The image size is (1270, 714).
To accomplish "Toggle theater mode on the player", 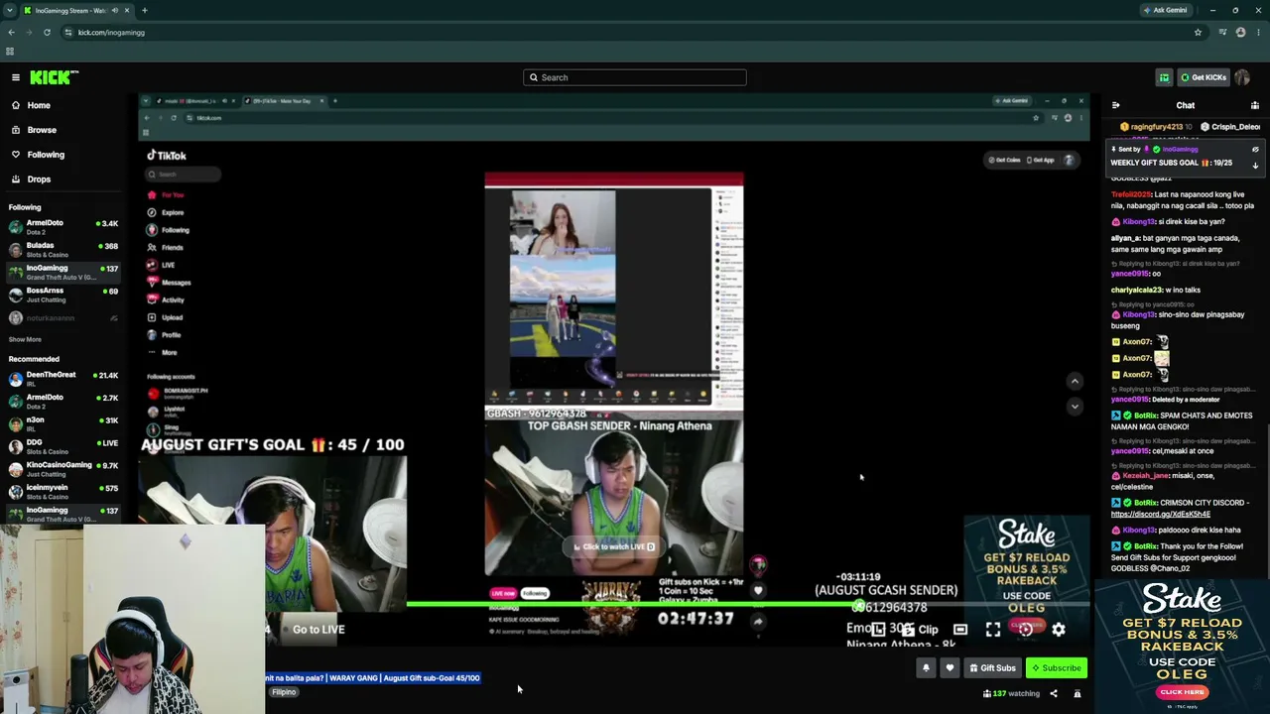I will coord(960,630).
